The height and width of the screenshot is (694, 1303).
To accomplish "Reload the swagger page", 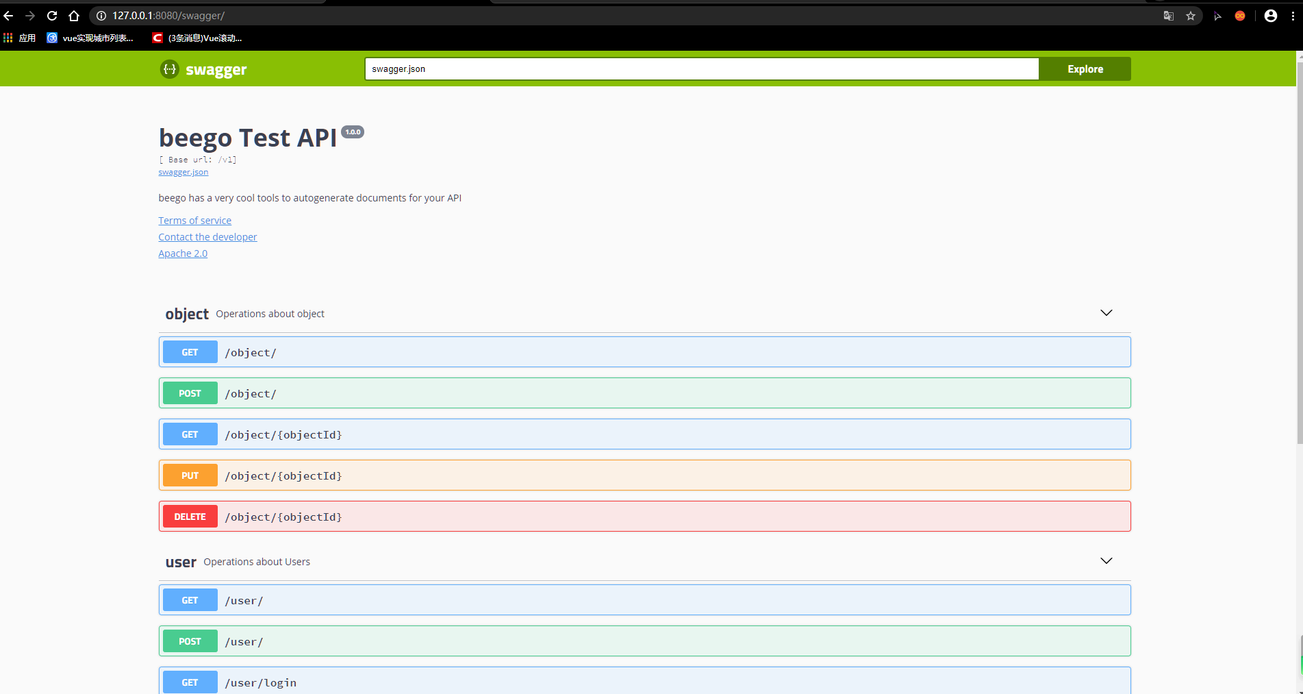I will tap(52, 16).
